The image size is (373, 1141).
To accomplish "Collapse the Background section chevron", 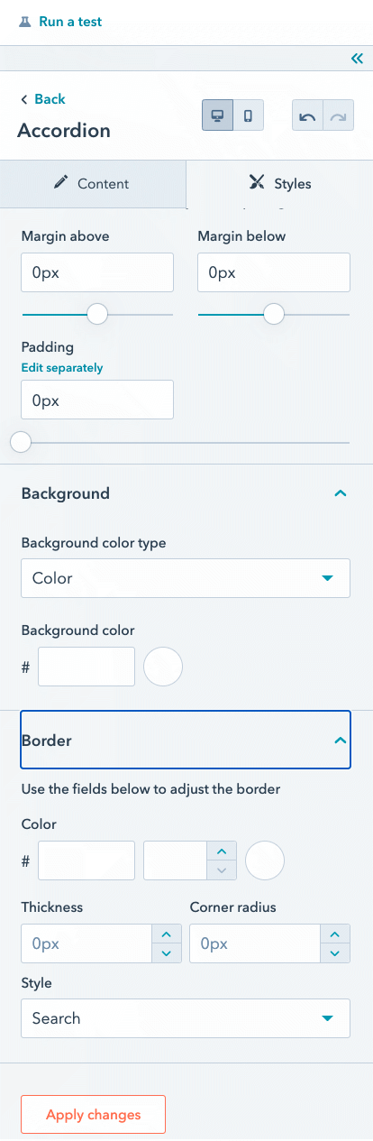I will pyautogui.click(x=340, y=493).
